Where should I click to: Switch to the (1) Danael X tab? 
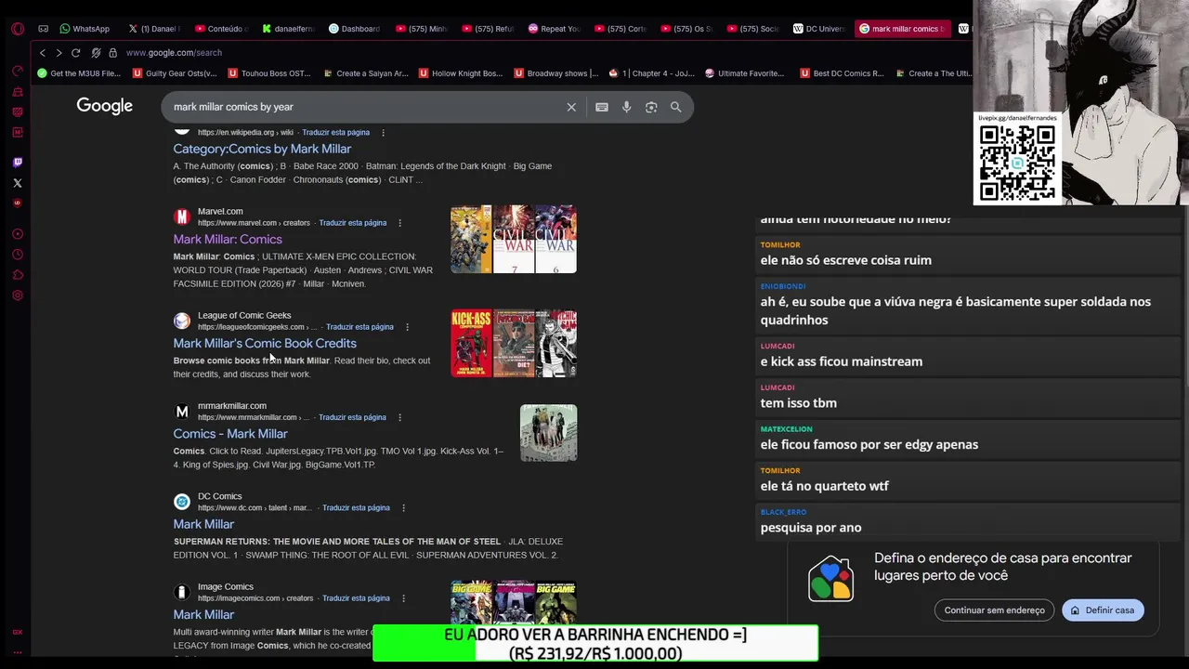click(x=154, y=29)
